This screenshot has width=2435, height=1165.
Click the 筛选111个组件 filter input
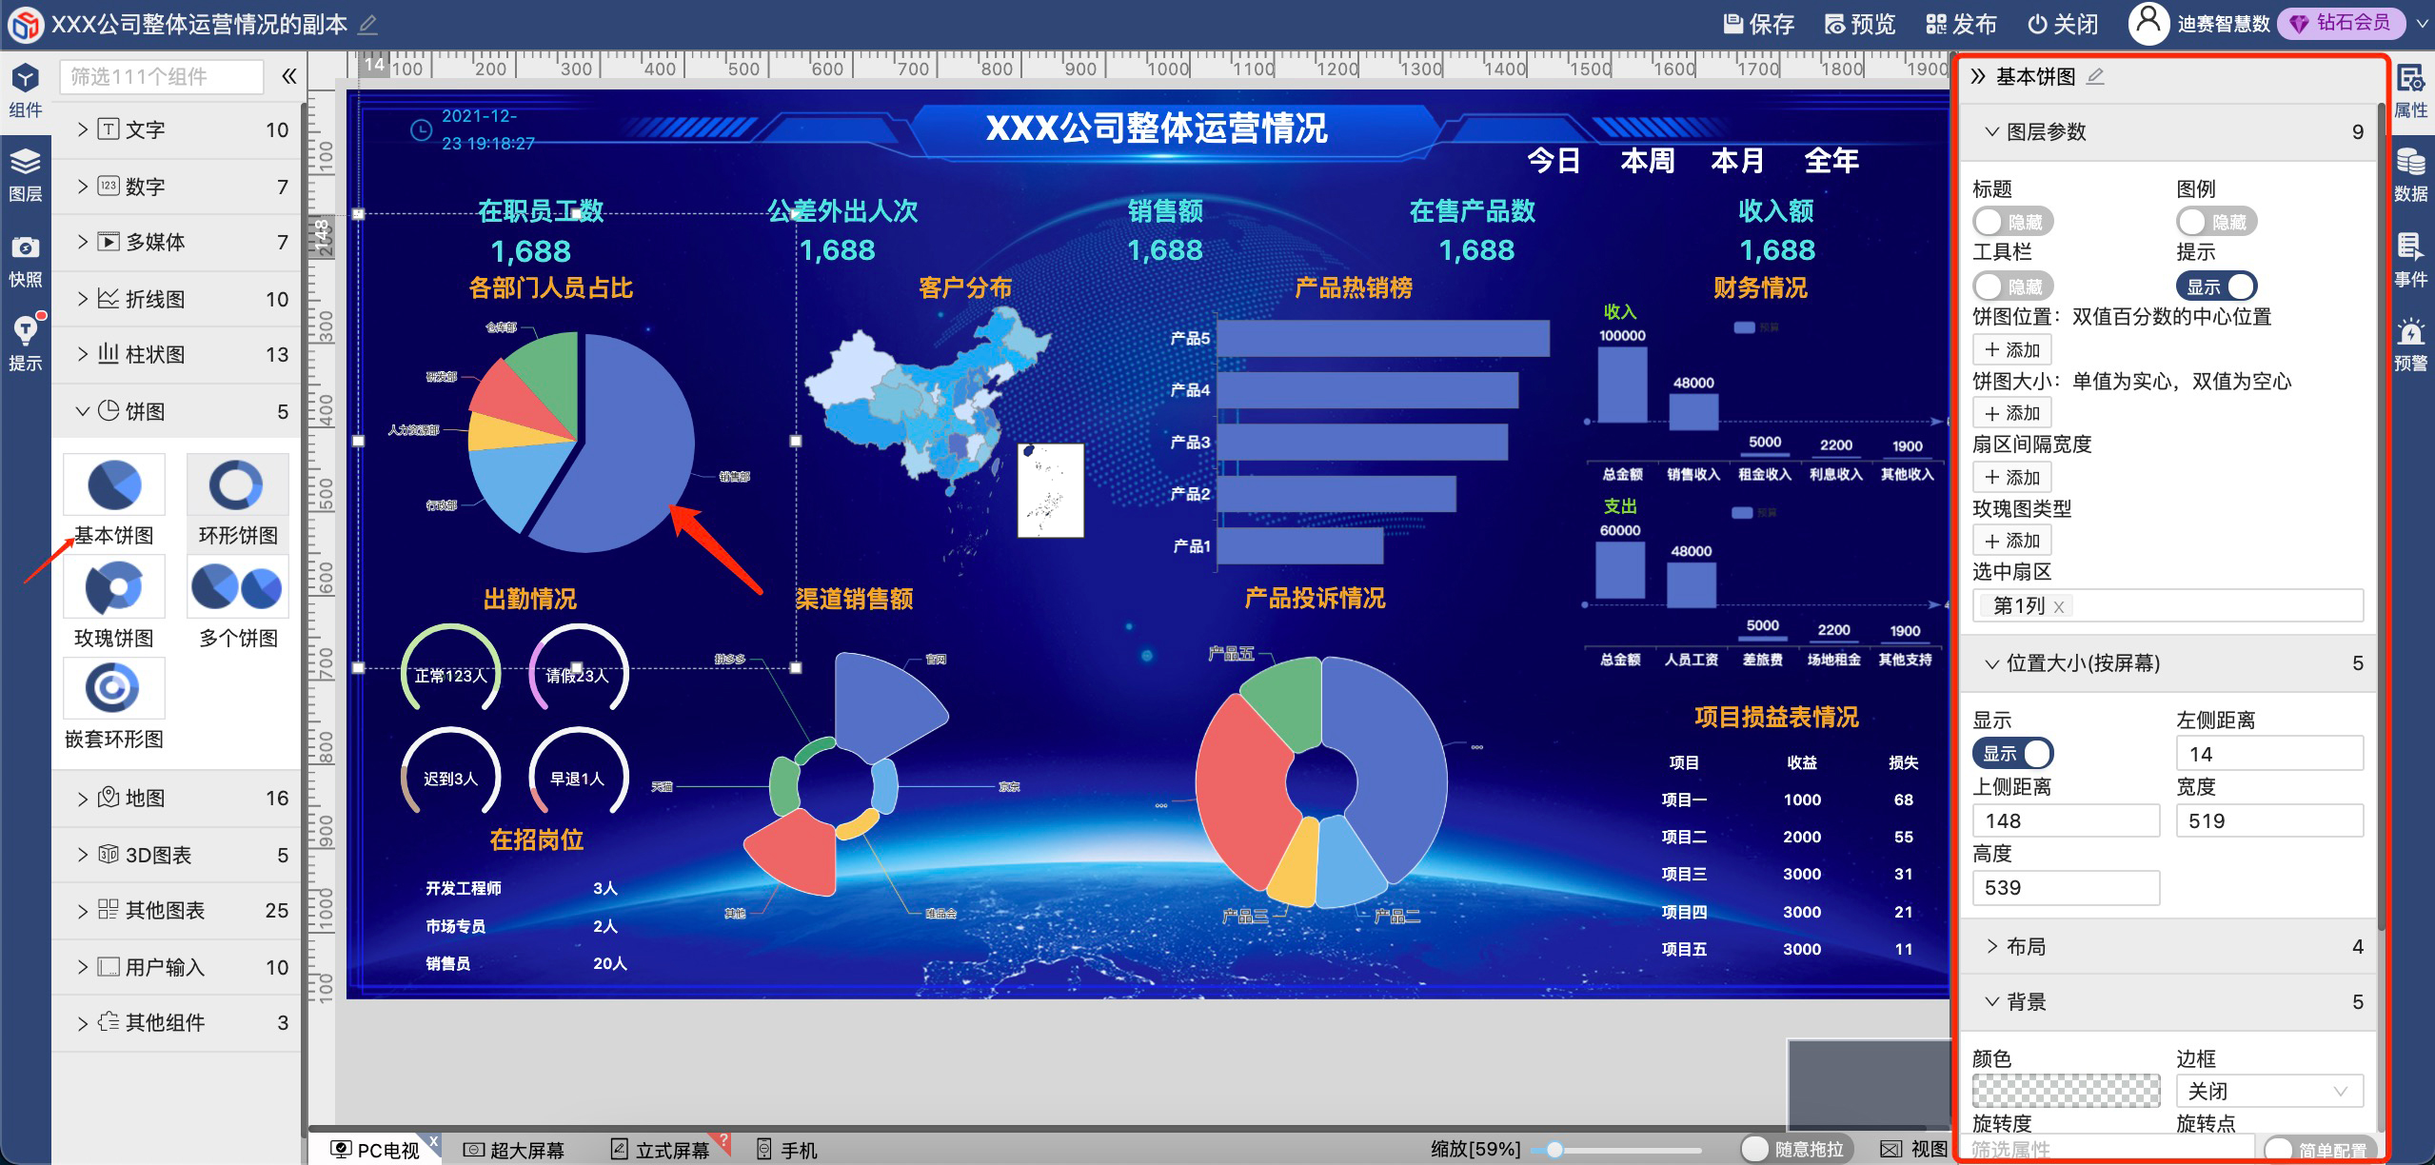point(162,76)
